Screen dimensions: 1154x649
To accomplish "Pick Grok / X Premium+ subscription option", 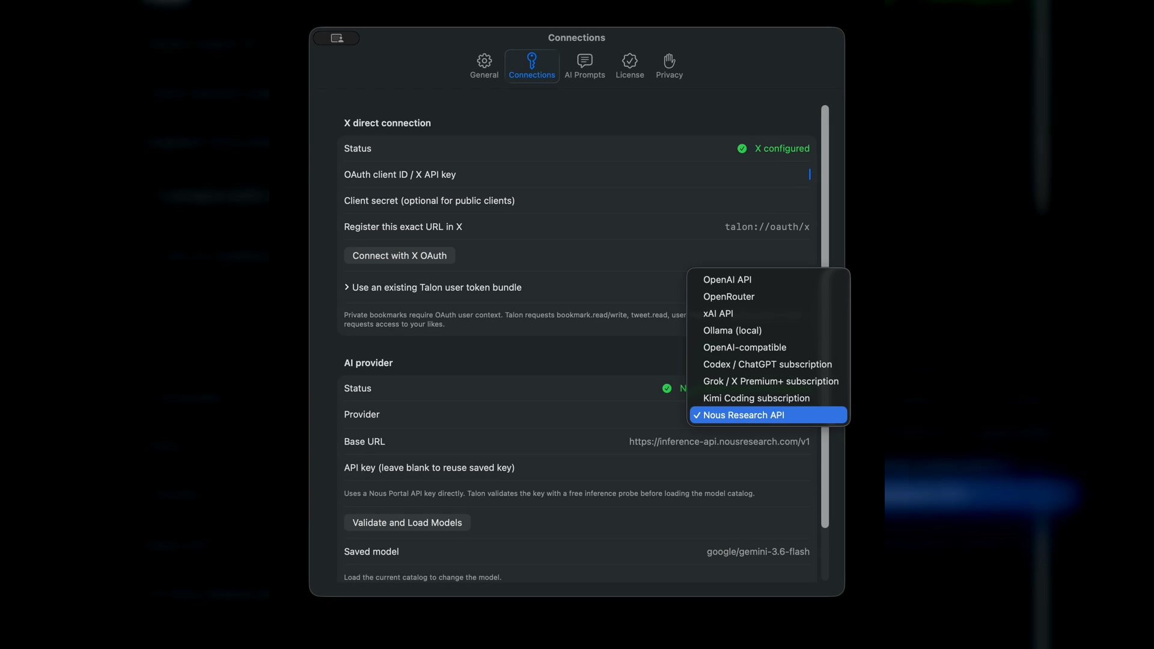I will pyautogui.click(x=768, y=381).
